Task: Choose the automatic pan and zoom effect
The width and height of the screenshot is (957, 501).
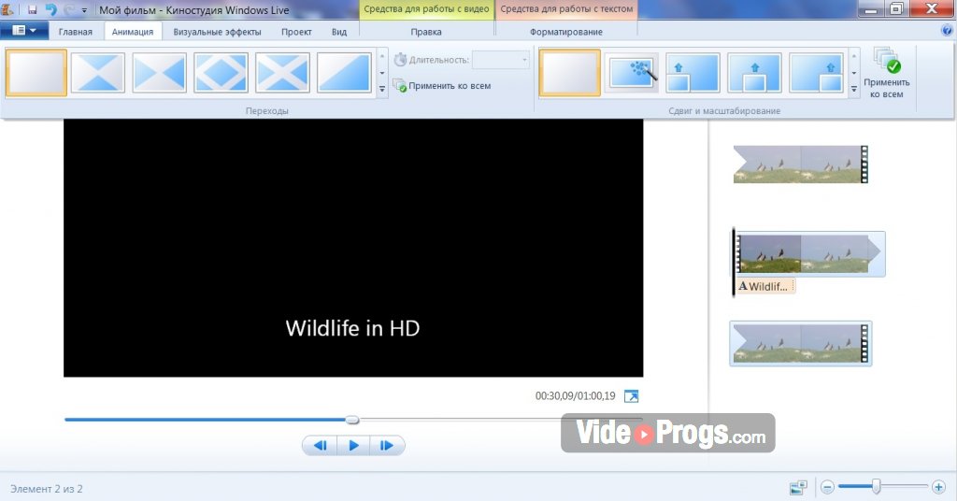Action: tap(632, 73)
